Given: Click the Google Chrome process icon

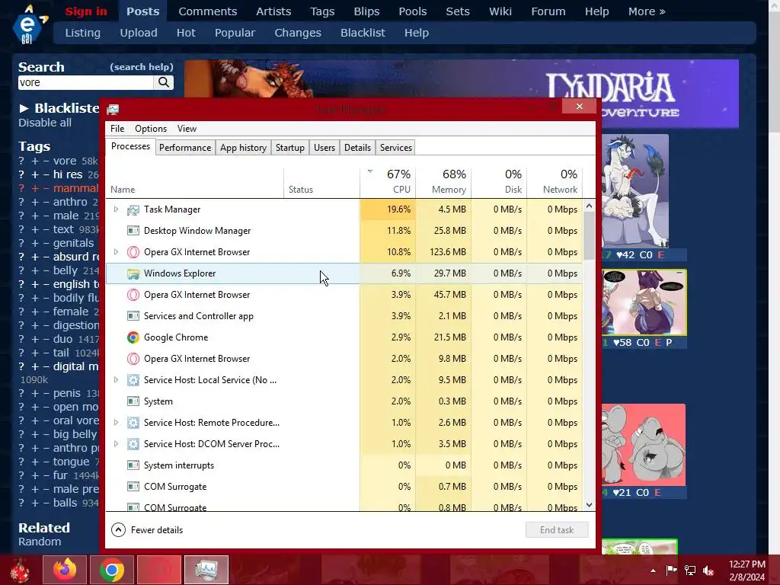Looking at the screenshot, I should tap(133, 337).
